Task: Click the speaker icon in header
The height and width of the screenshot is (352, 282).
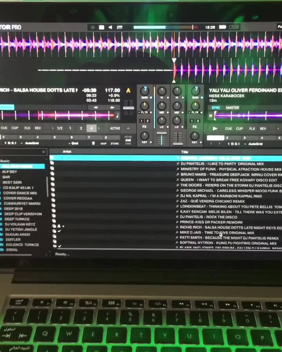Action: click(110, 27)
